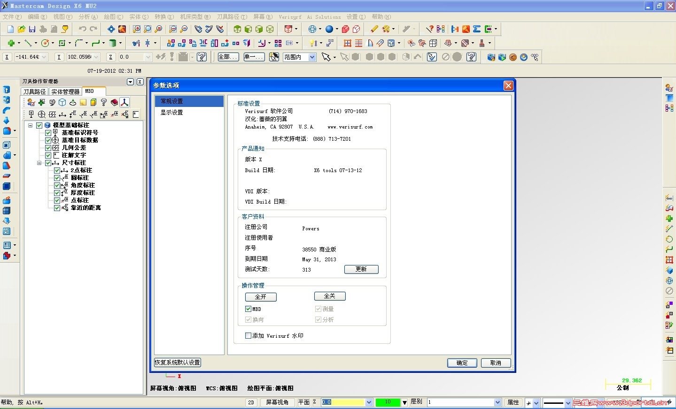Enable the add Verisurf watermark checkbox
The width and height of the screenshot is (676, 409).
[248, 336]
